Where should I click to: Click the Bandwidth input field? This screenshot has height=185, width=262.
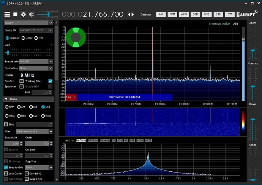click(13, 144)
